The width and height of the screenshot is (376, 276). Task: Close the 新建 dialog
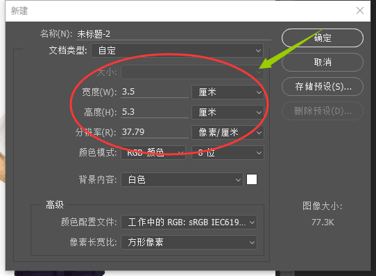point(359,10)
